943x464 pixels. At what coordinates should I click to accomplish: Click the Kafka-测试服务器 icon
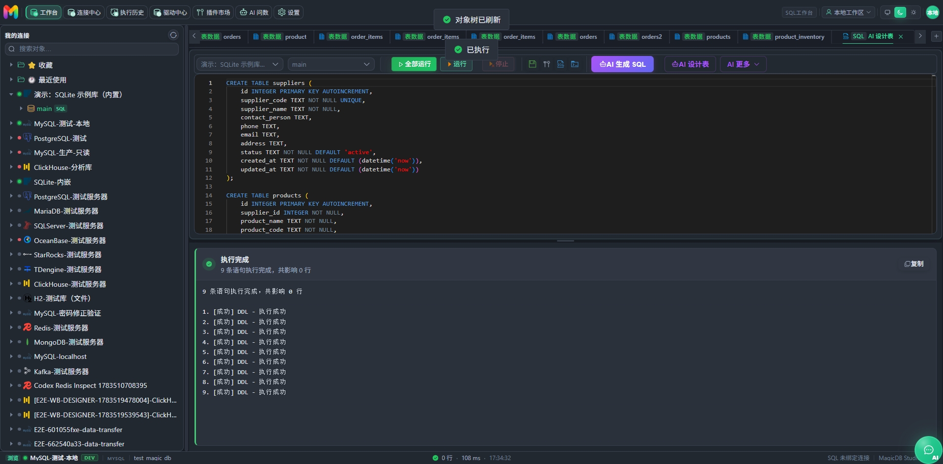28,371
